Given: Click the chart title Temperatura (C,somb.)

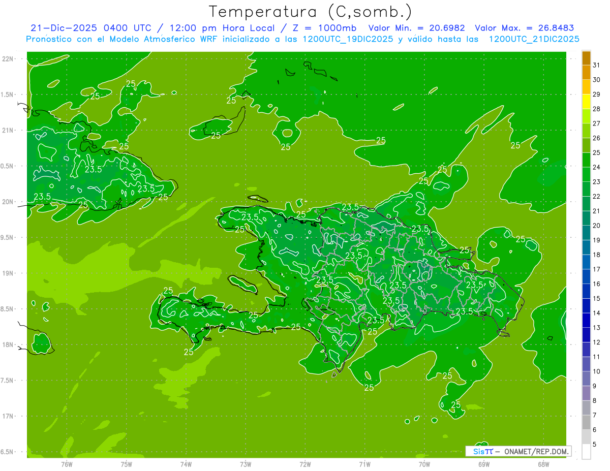Looking at the screenshot, I should coord(311,12).
